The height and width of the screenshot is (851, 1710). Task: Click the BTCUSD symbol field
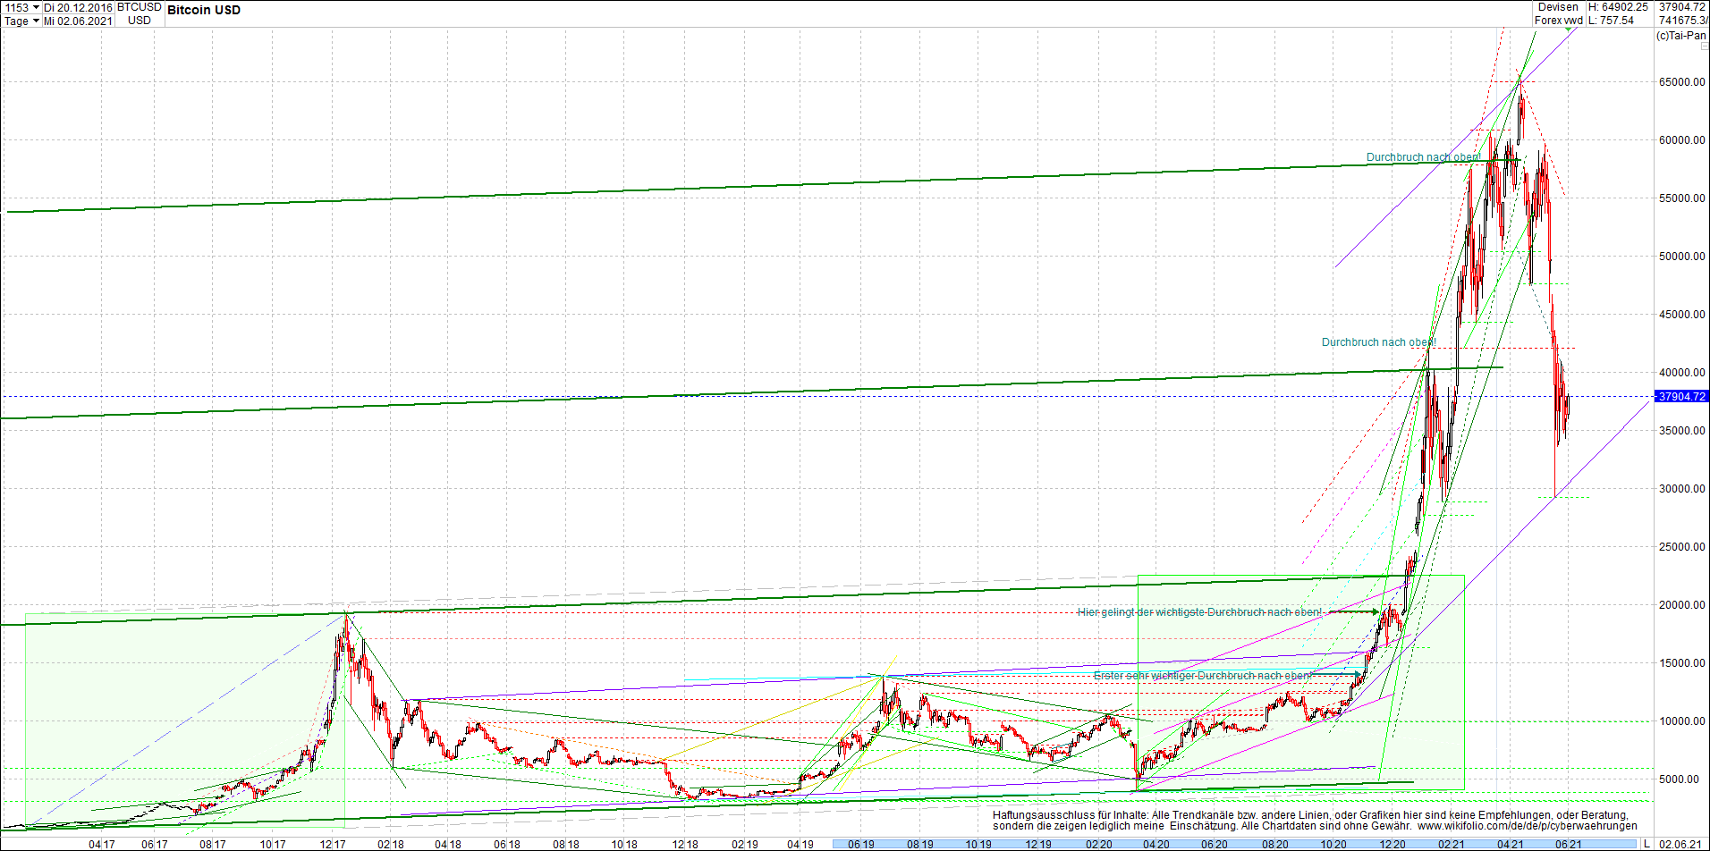(x=140, y=7)
